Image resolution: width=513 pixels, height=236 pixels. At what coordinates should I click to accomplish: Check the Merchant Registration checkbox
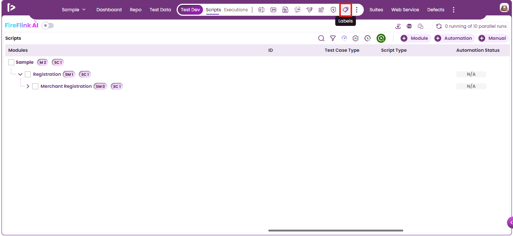(35, 86)
